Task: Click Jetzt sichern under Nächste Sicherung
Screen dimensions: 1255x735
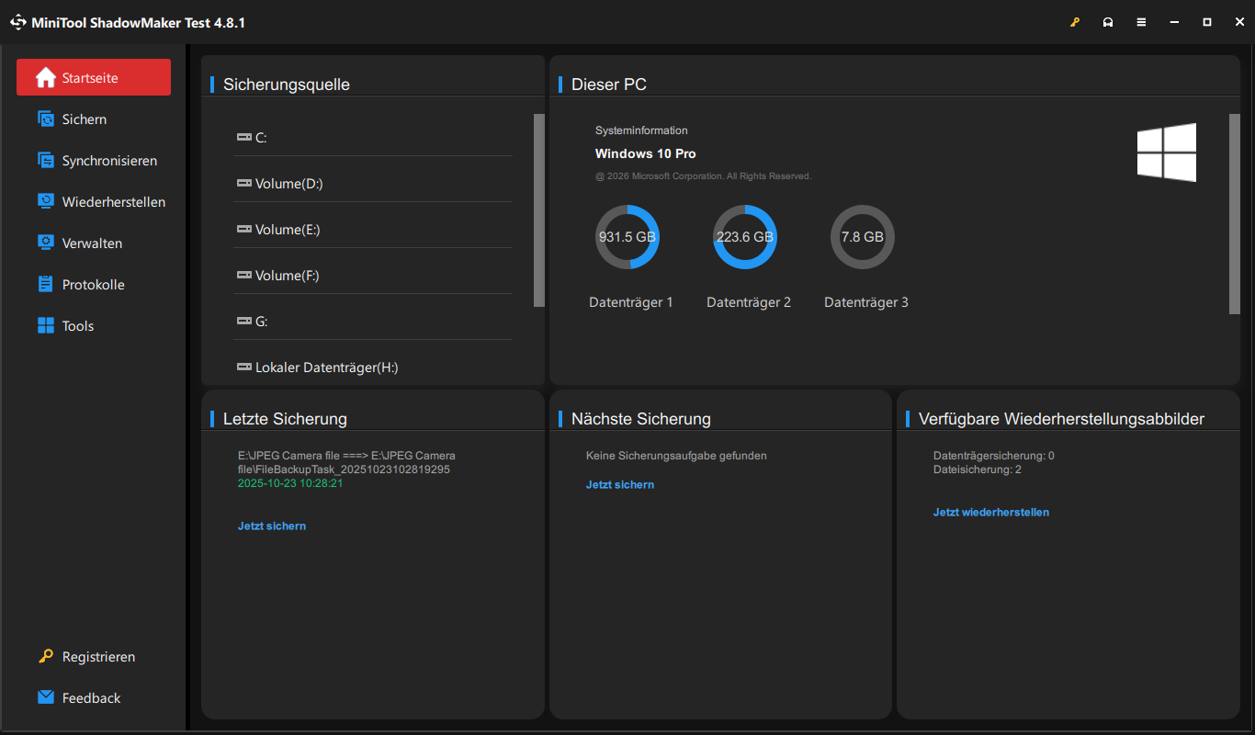Action: 620,485
